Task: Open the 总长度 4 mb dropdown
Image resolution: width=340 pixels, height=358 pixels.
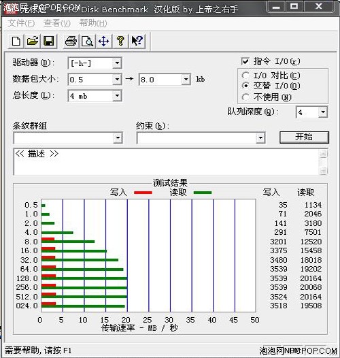Action: pyautogui.click(x=117, y=96)
